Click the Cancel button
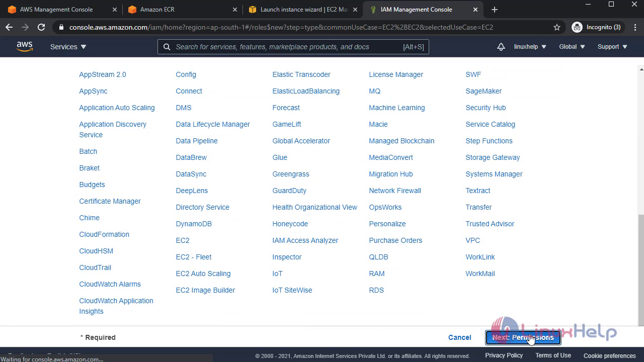 460,337
